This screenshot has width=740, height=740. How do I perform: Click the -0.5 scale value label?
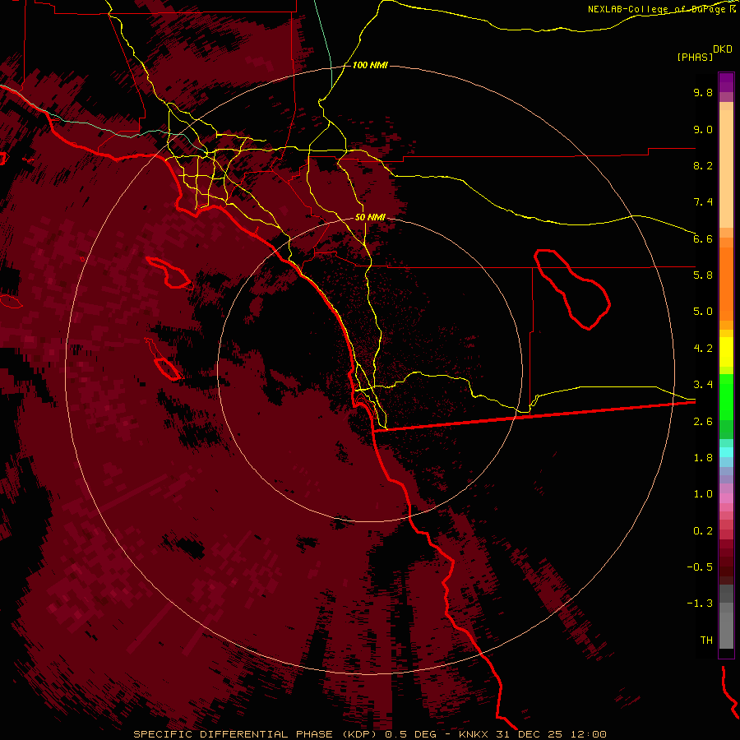(x=700, y=567)
